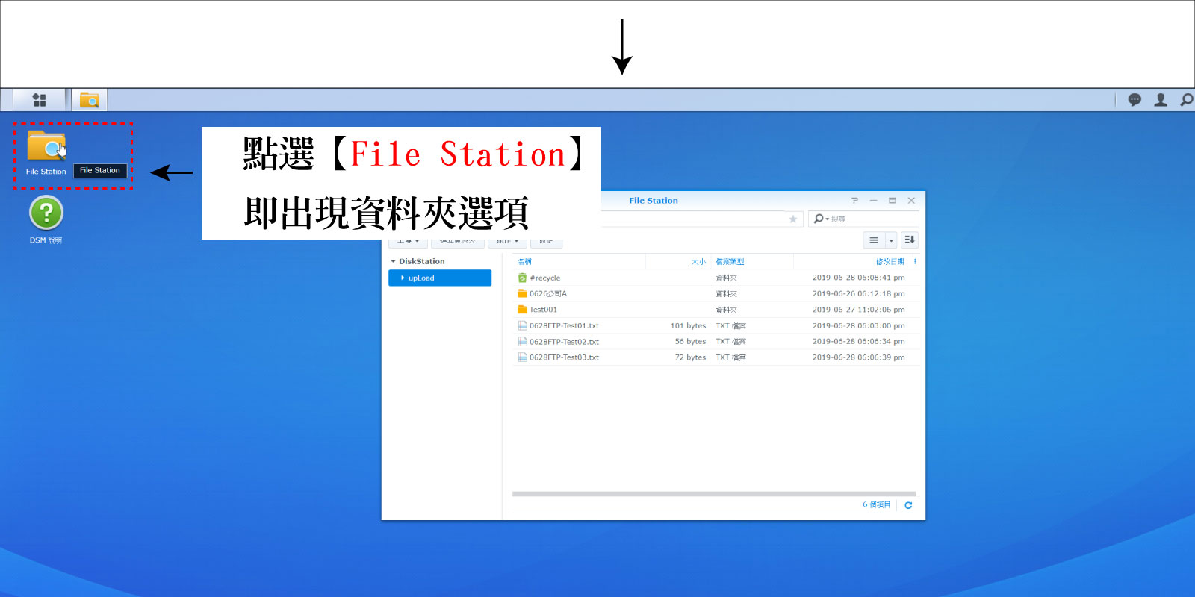Open column options menu in header
The image size is (1195, 597).
915,262
